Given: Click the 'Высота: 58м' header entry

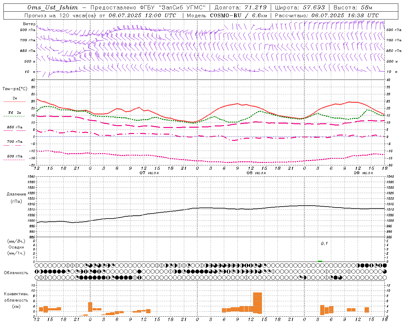Looking at the screenshot, I should click(x=353, y=8).
